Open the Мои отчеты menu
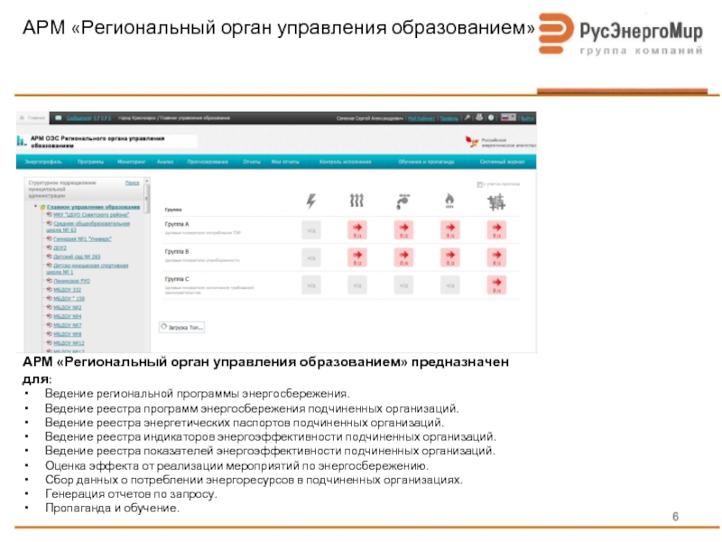Image resolution: width=722 pixels, height=542 pixels. click(x=285, y=162)
